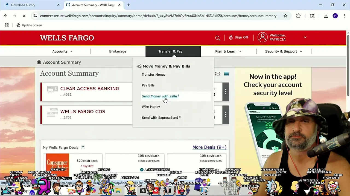350x196 pixels.
Task: Click the home icon next to Account Summary
Action: [39, 62]
